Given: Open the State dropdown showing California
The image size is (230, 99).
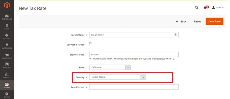Looking at the screenshot, I should tap(110, 67).
